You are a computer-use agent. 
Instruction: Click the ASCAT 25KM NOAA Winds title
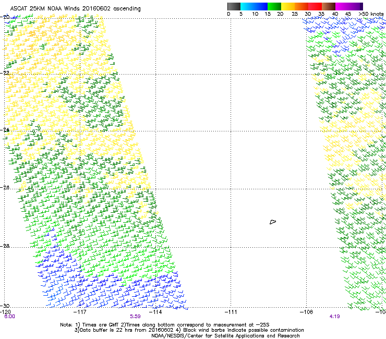pyautogui.click(x=75, y=9)
